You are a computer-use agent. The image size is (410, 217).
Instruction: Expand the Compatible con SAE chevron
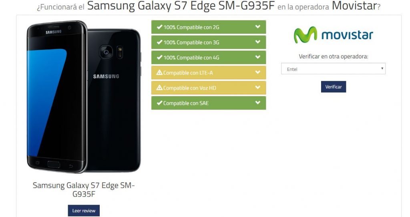(258, 102)
